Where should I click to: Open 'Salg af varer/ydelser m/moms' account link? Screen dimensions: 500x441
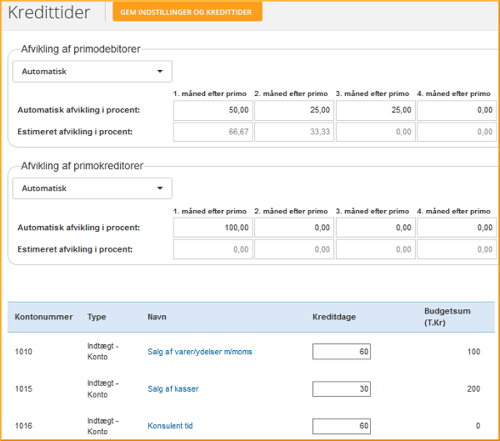click(199, 352)
